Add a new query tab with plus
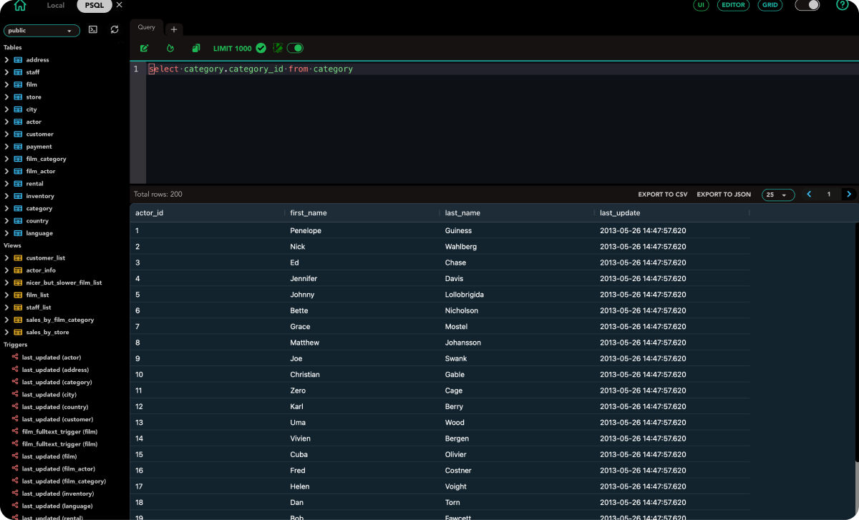The image size is (859, 520). tap(174, 29)
